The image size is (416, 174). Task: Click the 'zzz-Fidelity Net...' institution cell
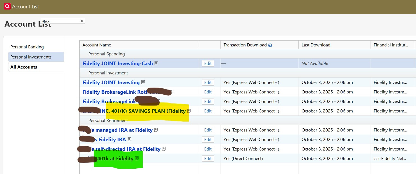point(390,159)
